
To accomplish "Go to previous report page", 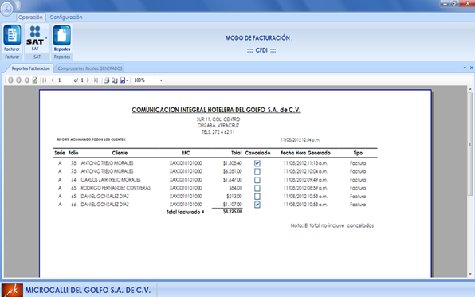I will pos(53,80).
